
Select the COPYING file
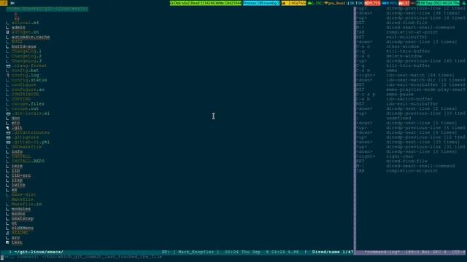click(x=21, y=99)
